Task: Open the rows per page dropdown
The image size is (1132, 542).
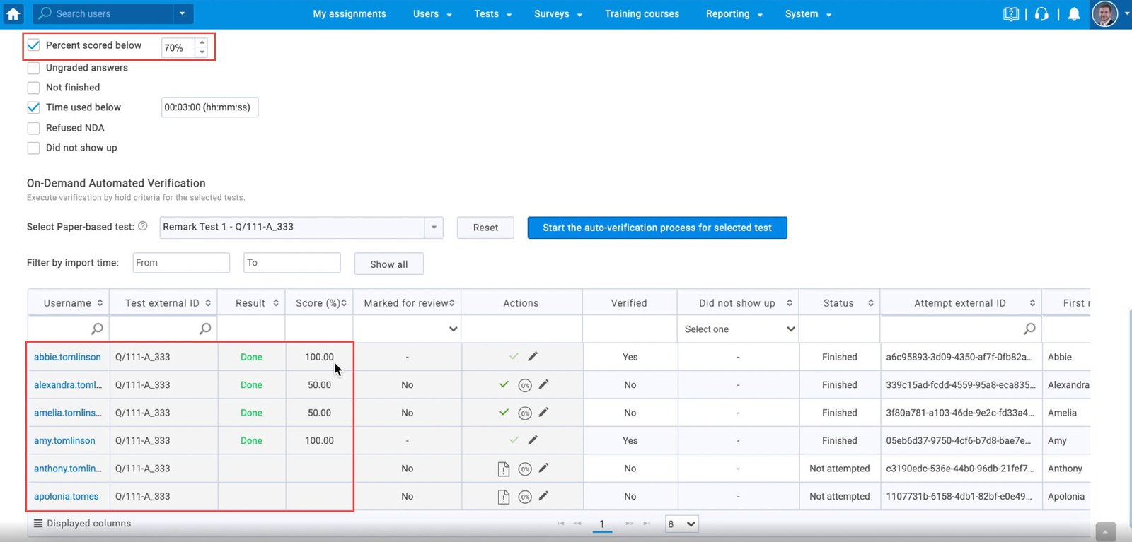Action: coord(681,524)
